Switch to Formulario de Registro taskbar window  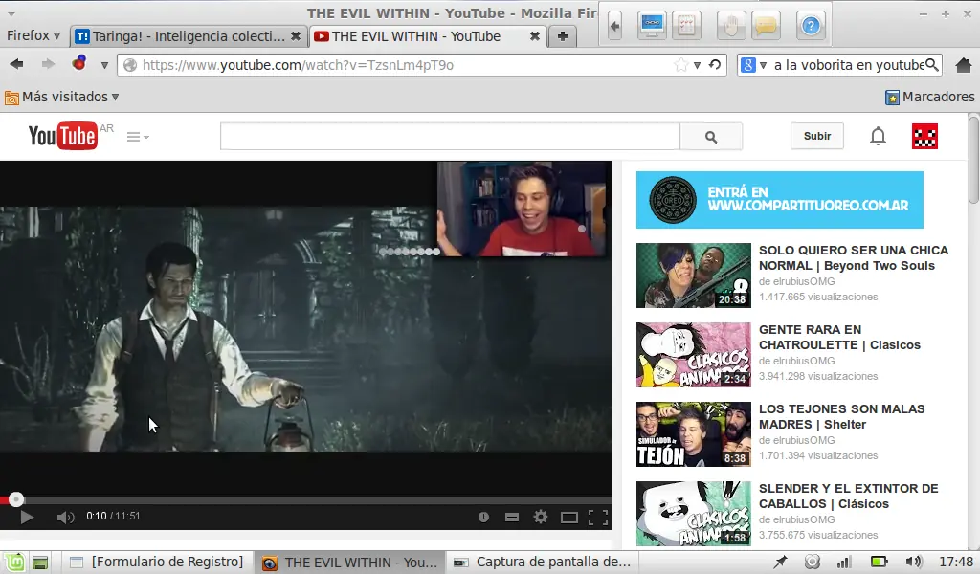point(158,563)
